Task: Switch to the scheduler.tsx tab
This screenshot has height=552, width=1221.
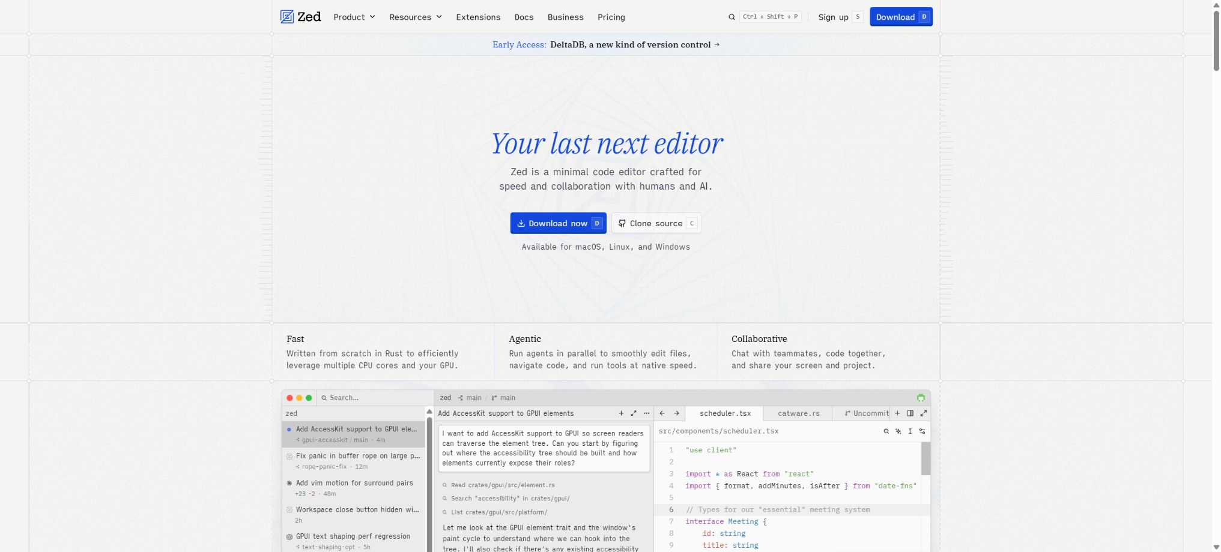Action: 725,413
